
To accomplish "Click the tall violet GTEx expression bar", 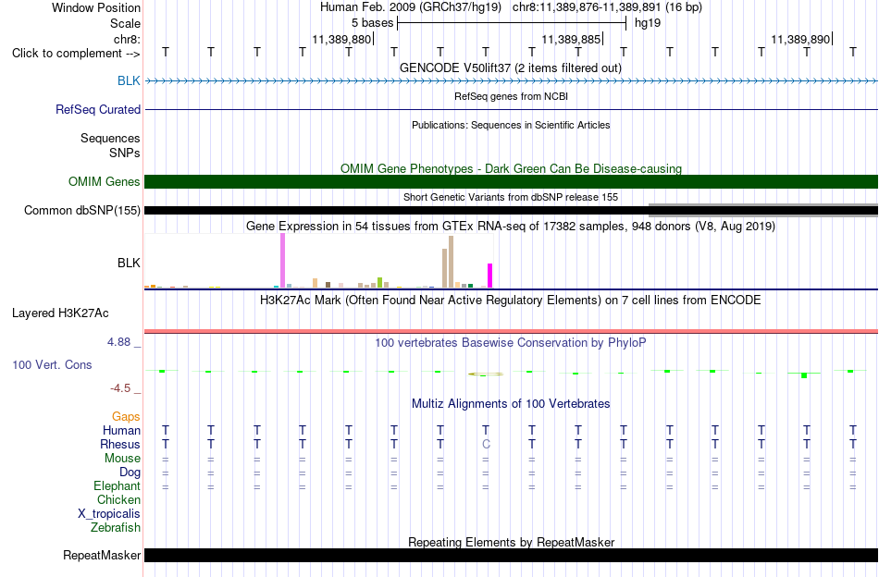I will pyautogui.click(x=282, y=261).
